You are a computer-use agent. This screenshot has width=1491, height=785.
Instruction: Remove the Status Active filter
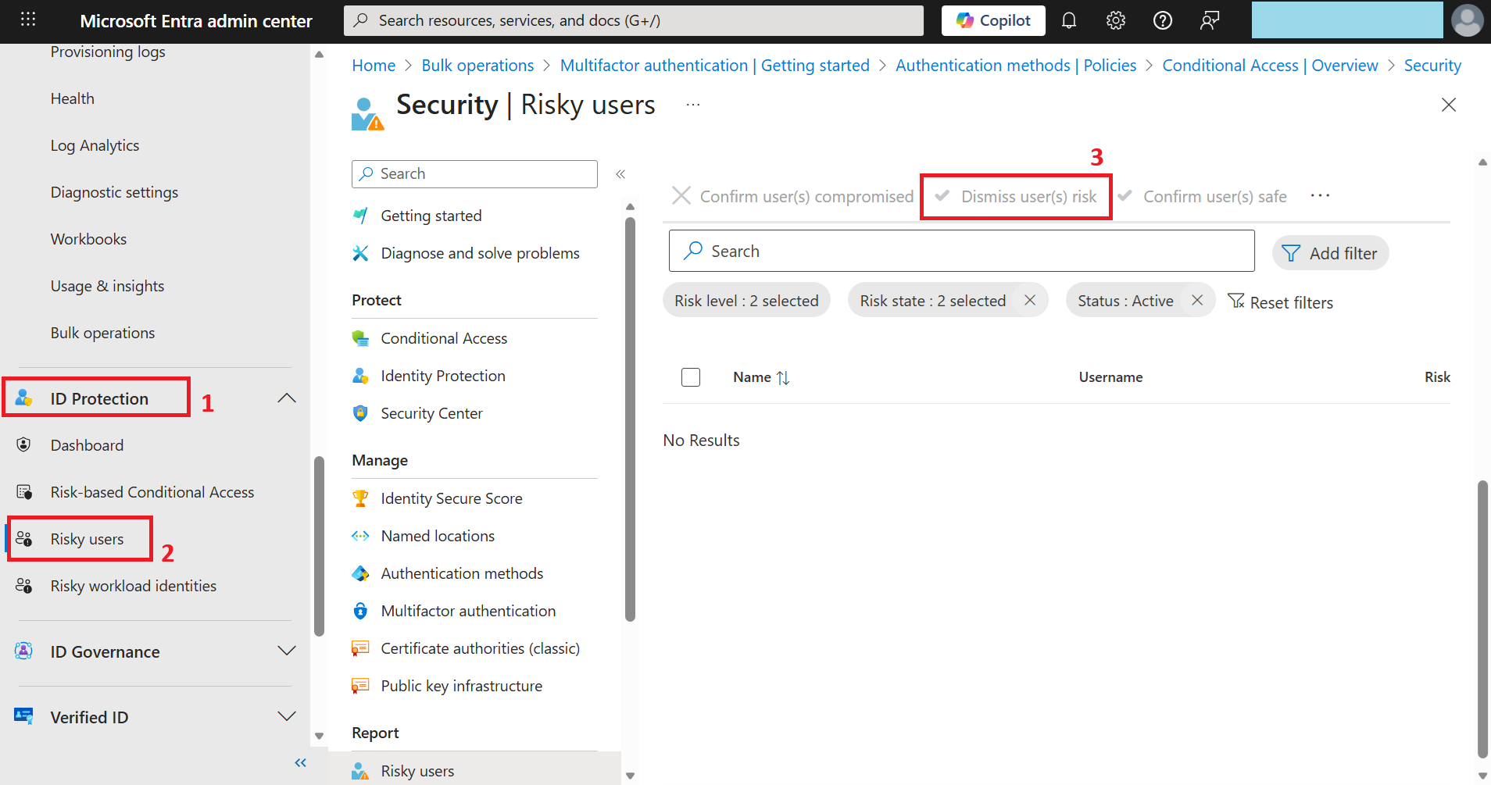tap(1197, 300)
